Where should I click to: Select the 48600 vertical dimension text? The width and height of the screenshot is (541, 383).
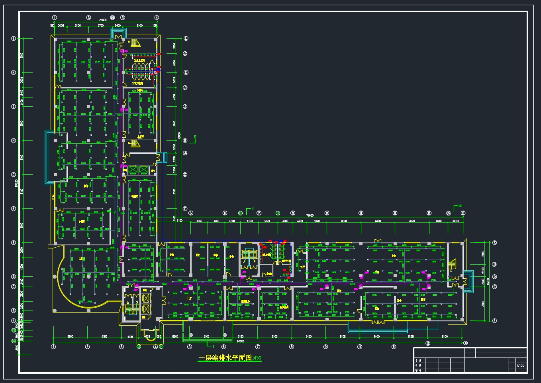click(x=179, y=137)
